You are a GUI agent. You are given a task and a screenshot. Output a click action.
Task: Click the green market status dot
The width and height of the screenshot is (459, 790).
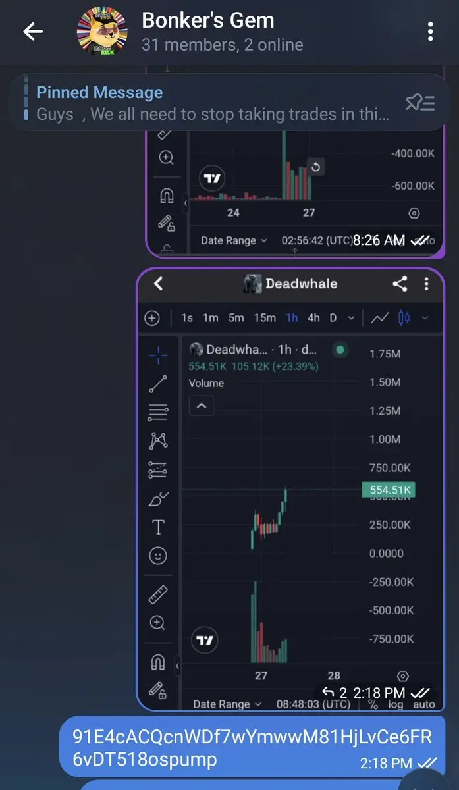pos(340,350)
